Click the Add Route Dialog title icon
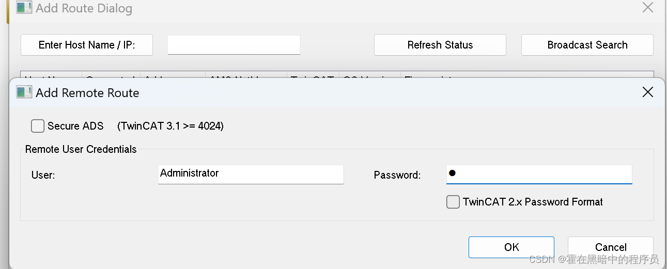 coord(24,8)
